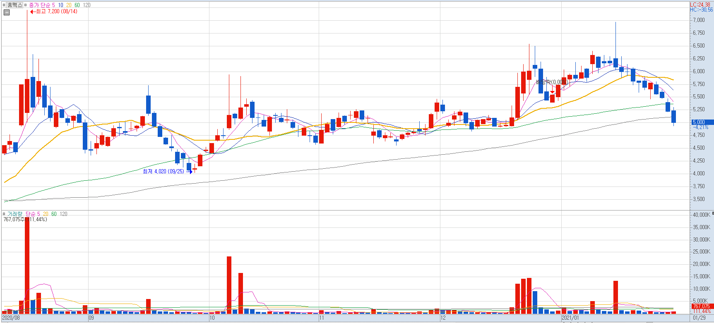Click the -4.21% change label
Image resolution: width=714 pixels, height=323 pixels.
click(702, 127)
